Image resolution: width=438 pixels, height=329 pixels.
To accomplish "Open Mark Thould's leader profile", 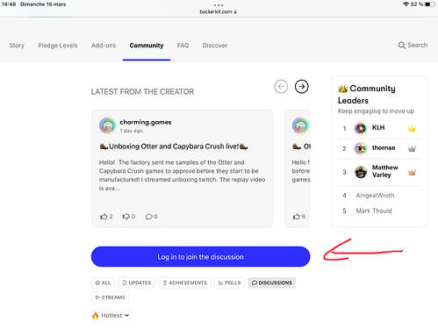I will pyautogui.click(x=374, y=211).
